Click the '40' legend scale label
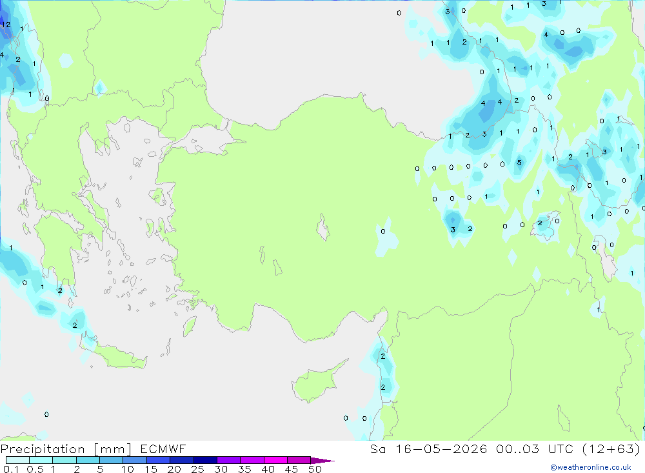Viewport: 645px width, 473px height. point(268,469)
